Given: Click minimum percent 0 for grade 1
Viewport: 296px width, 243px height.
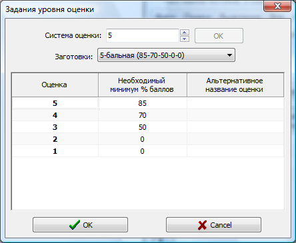Looking at the screenshot, I should (x=143, y=151).
